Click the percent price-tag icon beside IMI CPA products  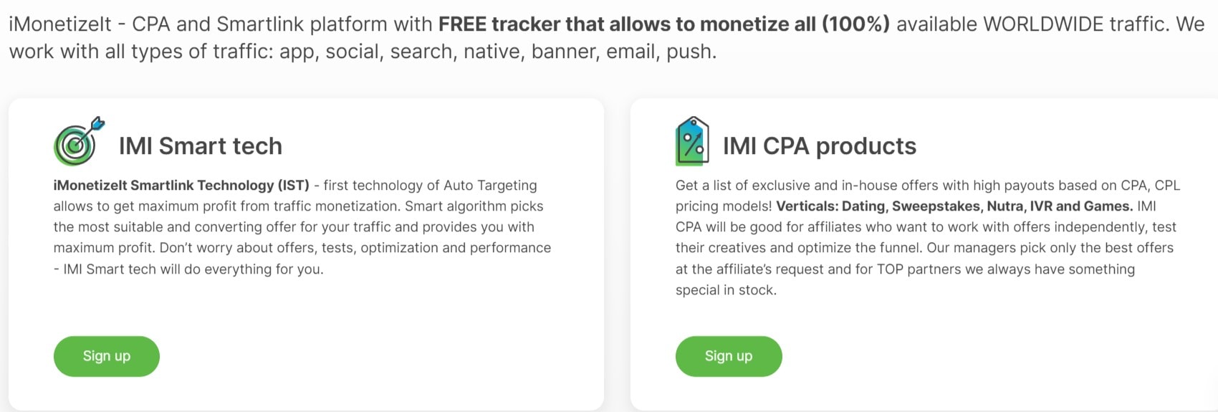pyautogui.click(x=691, y=141)
